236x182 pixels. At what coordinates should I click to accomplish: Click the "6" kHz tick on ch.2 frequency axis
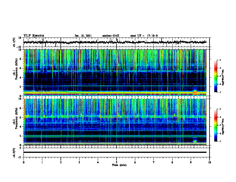click(21, 117)
